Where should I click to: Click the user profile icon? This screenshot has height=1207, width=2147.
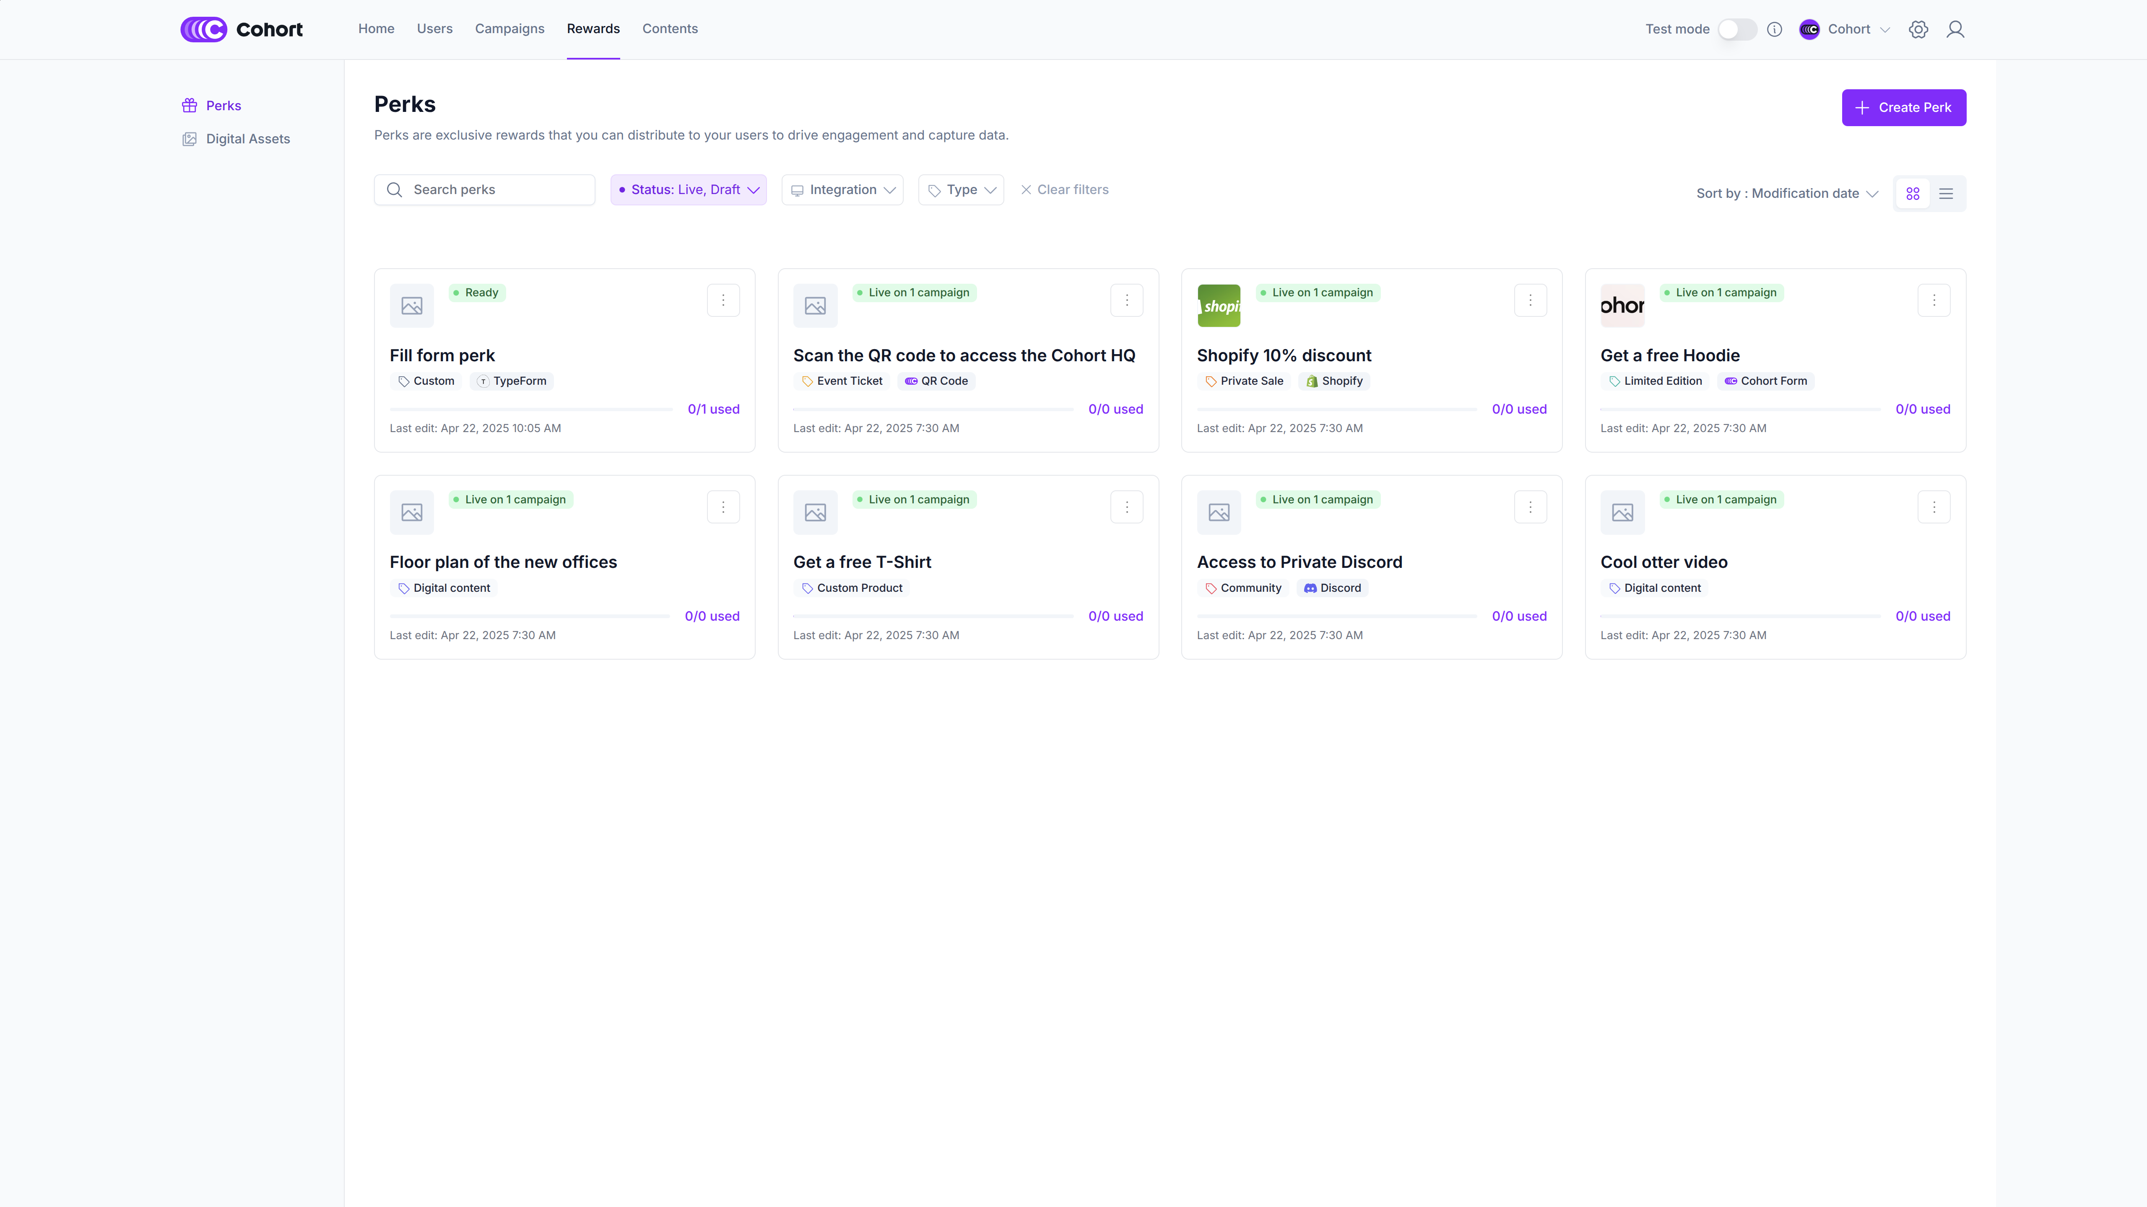(1955, 29)
